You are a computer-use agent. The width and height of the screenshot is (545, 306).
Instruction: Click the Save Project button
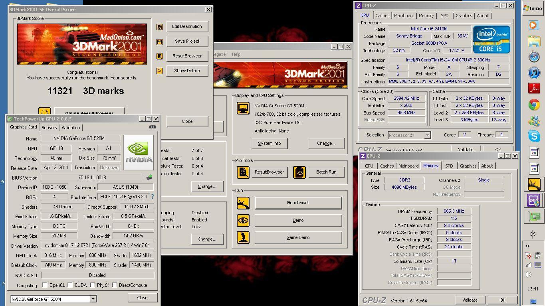(x=187, y=41)
